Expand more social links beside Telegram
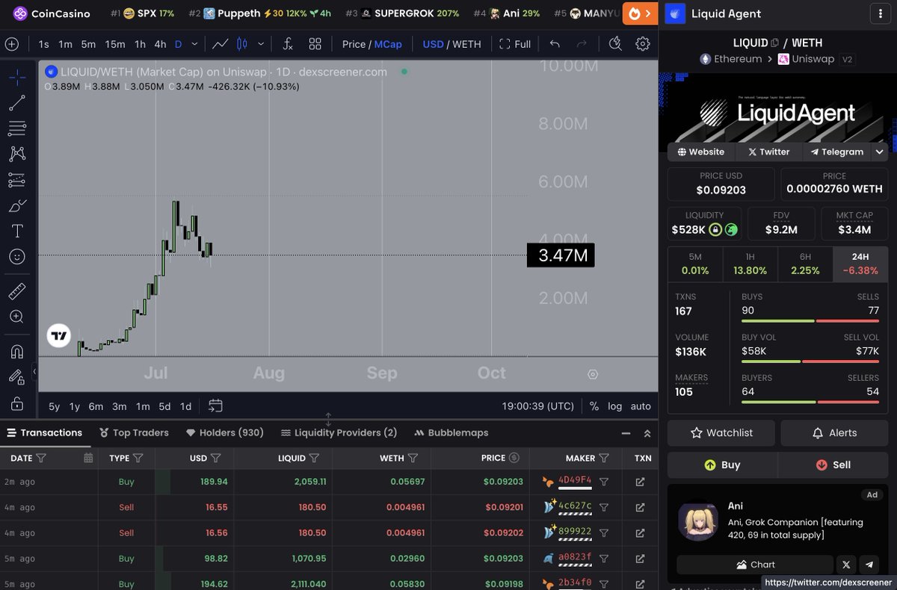This screenshot has height=590, width=897. pos(879,152)
